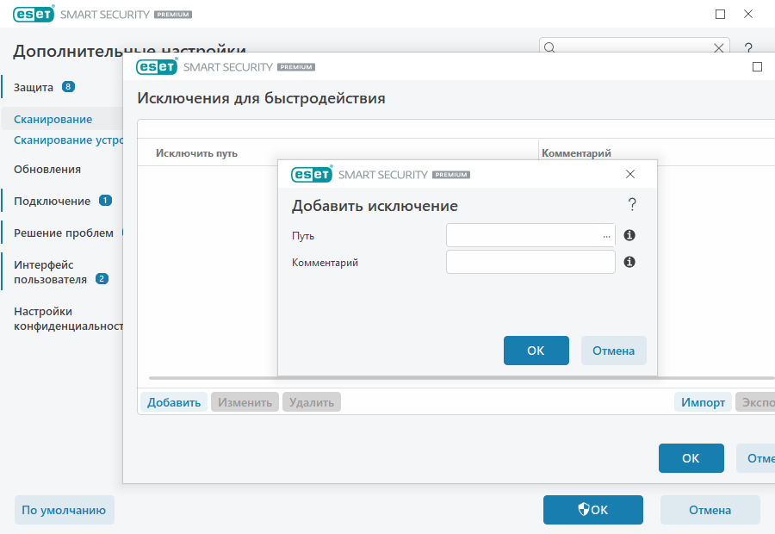This screenshot has width=775, height=534.
Task: Close the Добавить исключение dialog
Action: 630,174
